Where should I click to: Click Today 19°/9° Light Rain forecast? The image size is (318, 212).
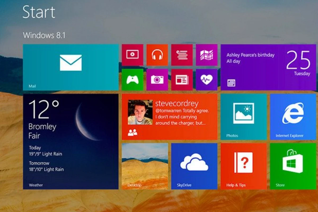pyautogui.click(x=45, y=151)
